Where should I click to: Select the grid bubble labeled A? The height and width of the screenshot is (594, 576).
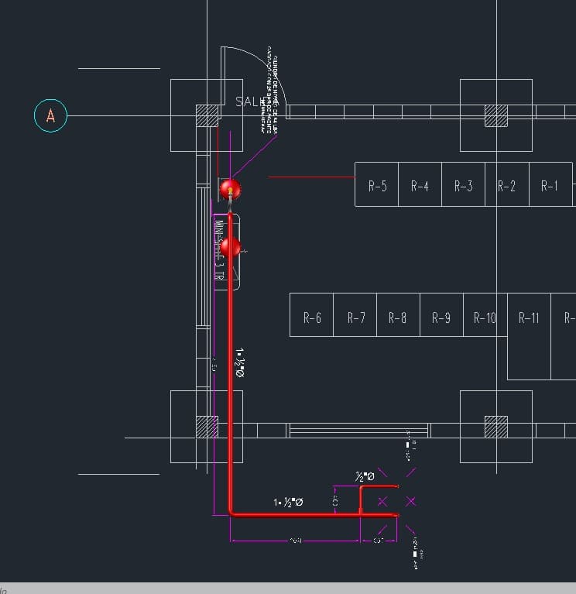[x=51, y=116]
